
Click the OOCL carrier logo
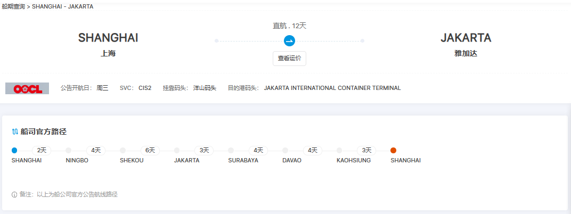point(27,88)
